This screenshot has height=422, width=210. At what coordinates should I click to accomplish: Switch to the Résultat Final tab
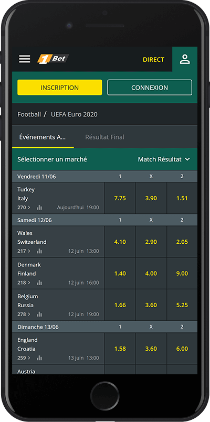(104, 137)
